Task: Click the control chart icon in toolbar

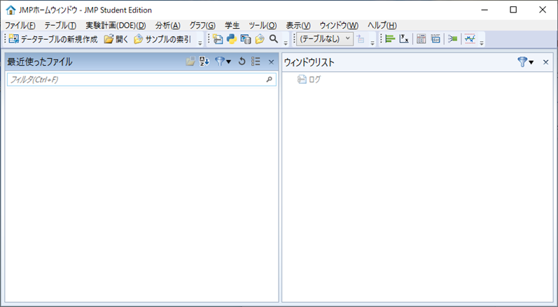Action: pyautogui.click(x=470, y=39)
